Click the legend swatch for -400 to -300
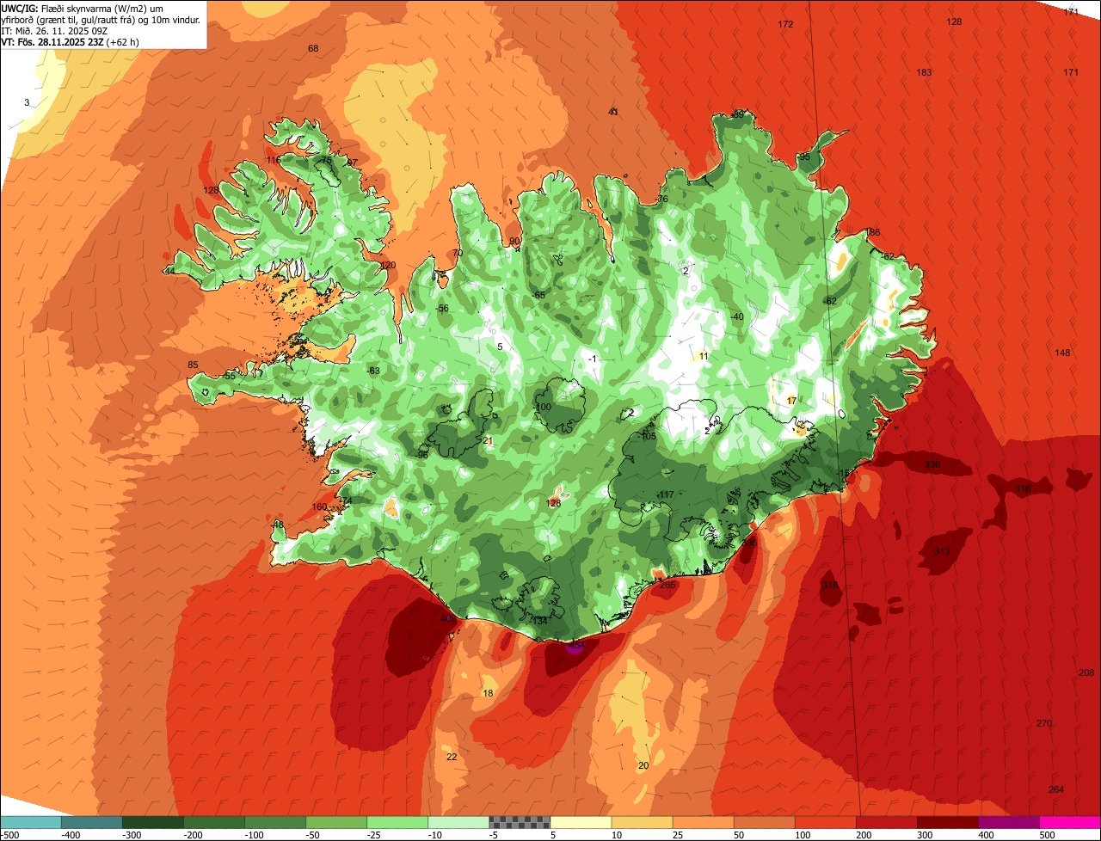1101x841 pixels. click(92, 822)
